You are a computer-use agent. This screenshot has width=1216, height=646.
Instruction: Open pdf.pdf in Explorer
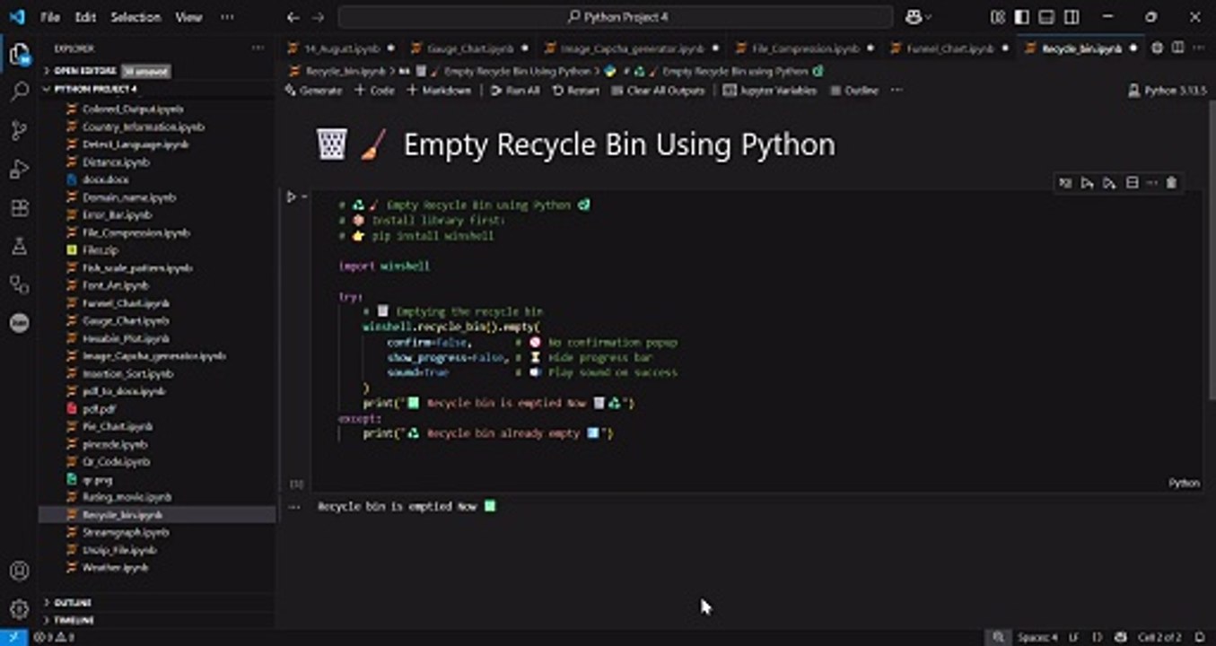pyautogui.click(x=157, y=409)
